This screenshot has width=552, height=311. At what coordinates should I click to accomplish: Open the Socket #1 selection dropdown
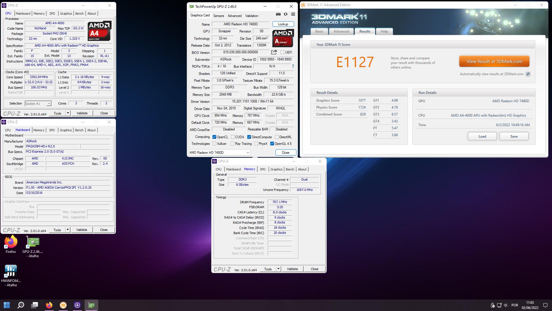38,103
